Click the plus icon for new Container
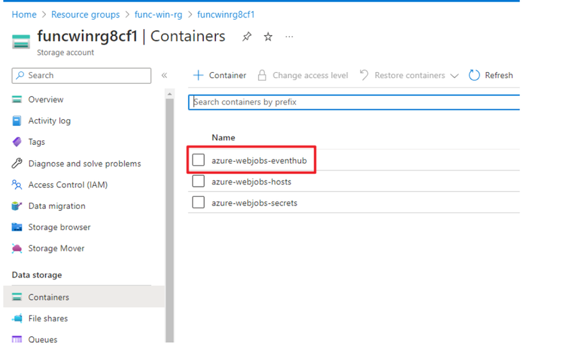Screen dimensions: 584x347 tap(198, 75)
